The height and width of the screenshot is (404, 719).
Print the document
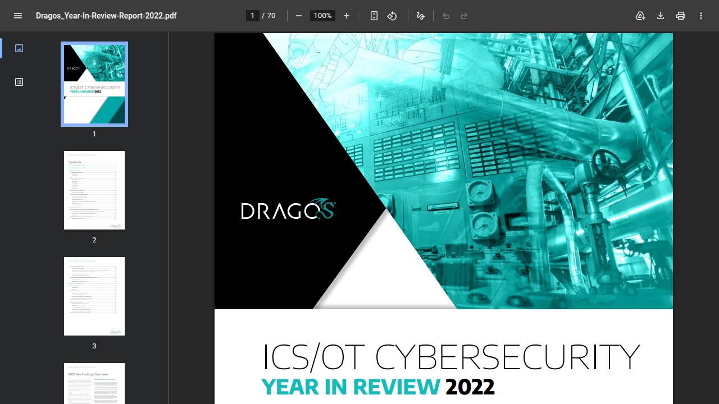(681, 16)
